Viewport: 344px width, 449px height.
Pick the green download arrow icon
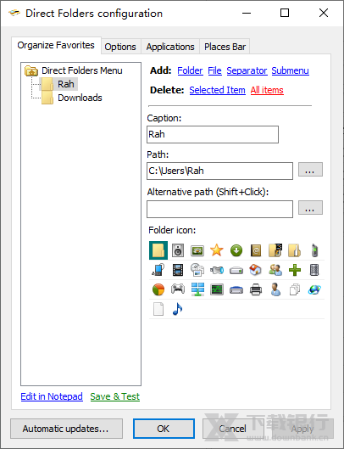coord(236,250)
